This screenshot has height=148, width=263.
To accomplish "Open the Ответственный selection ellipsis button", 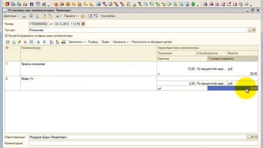I will (x=248, y=137).
